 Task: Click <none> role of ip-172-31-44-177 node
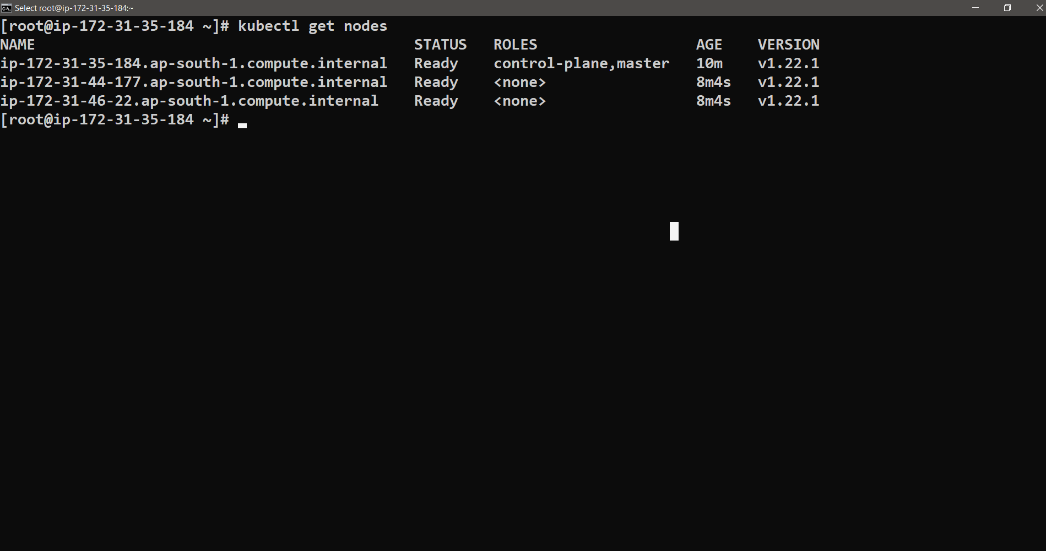(520, 83)
